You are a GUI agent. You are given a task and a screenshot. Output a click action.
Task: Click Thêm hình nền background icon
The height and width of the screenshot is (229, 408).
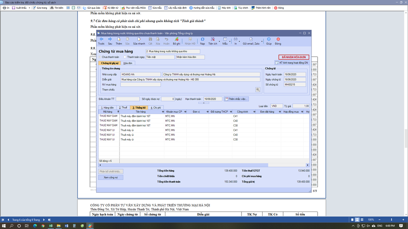[x=261, y=8]
